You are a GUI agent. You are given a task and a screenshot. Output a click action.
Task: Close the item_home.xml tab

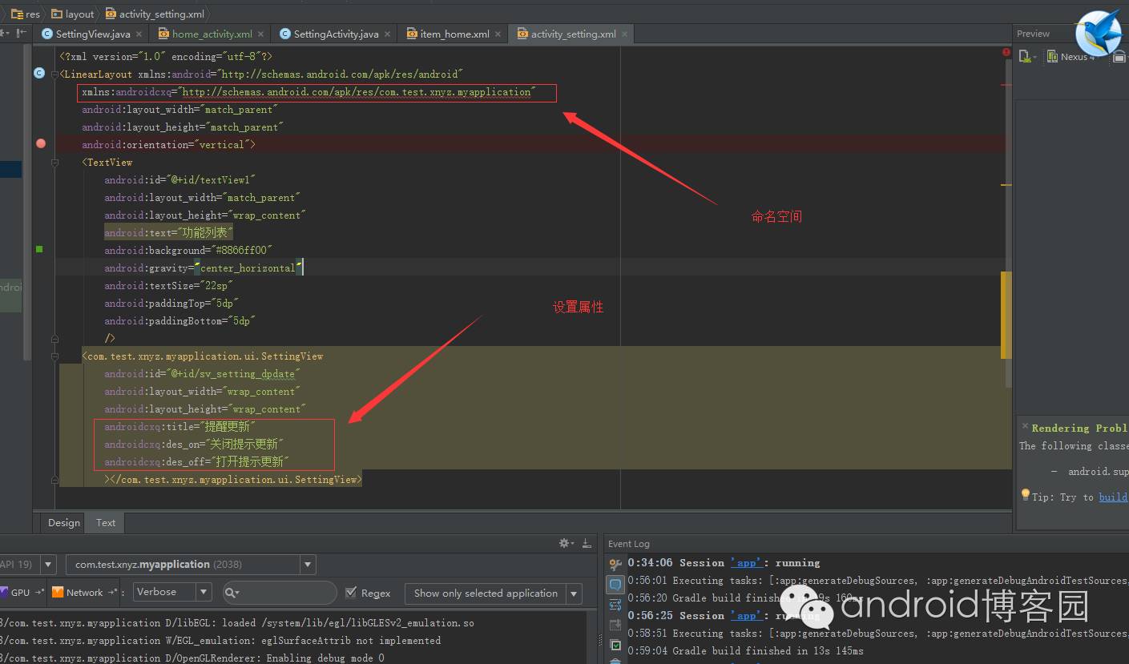point(498,34)
